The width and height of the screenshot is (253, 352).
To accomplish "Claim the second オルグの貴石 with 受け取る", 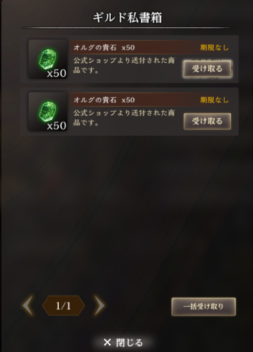I will (207, 121).
